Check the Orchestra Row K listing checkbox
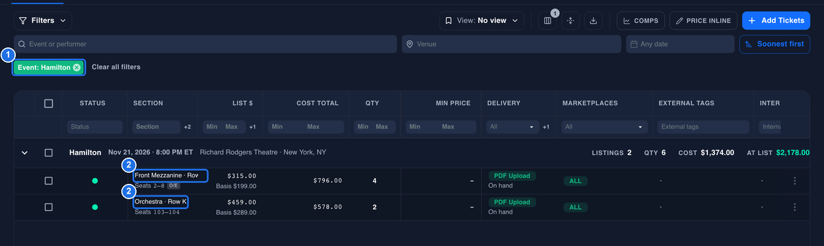Viewport: 824px width, 246px height. pos(48,207)
